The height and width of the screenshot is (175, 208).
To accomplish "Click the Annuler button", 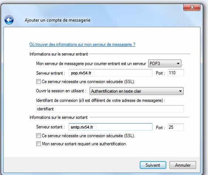I will coord(183,165).
